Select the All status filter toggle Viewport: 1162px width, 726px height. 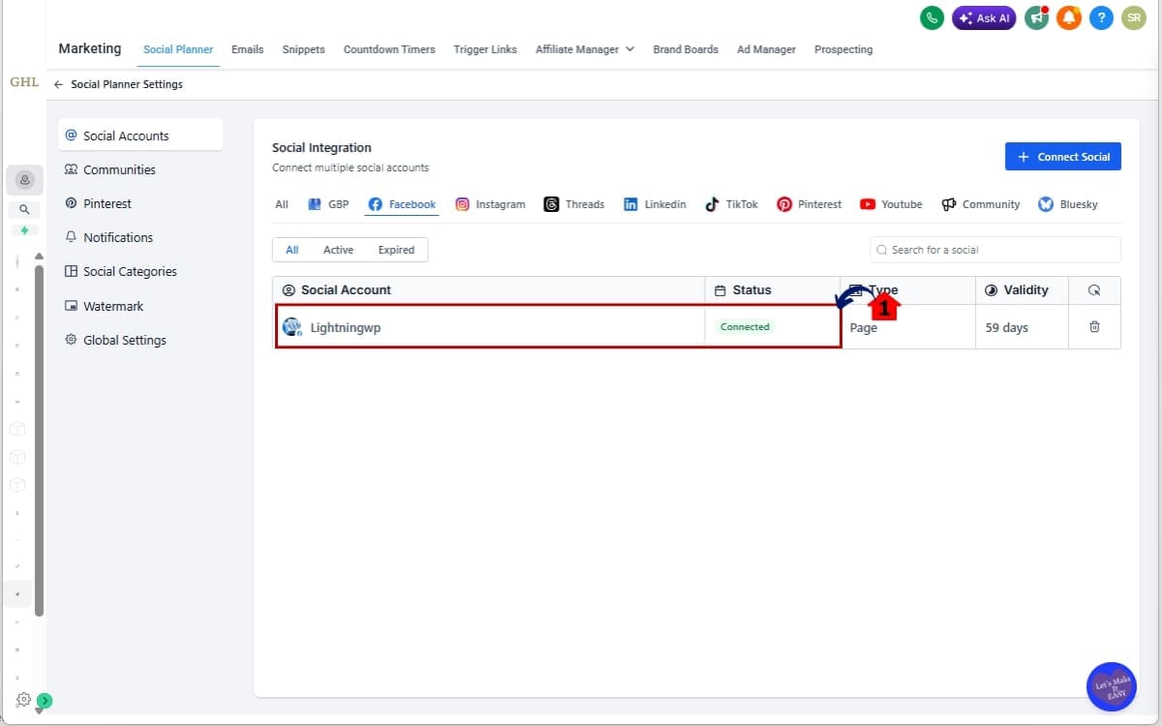(x=291, y=249)
